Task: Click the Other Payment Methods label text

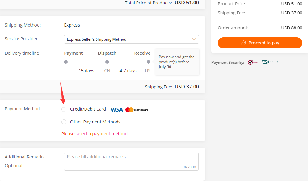Action: coord(95,122)
